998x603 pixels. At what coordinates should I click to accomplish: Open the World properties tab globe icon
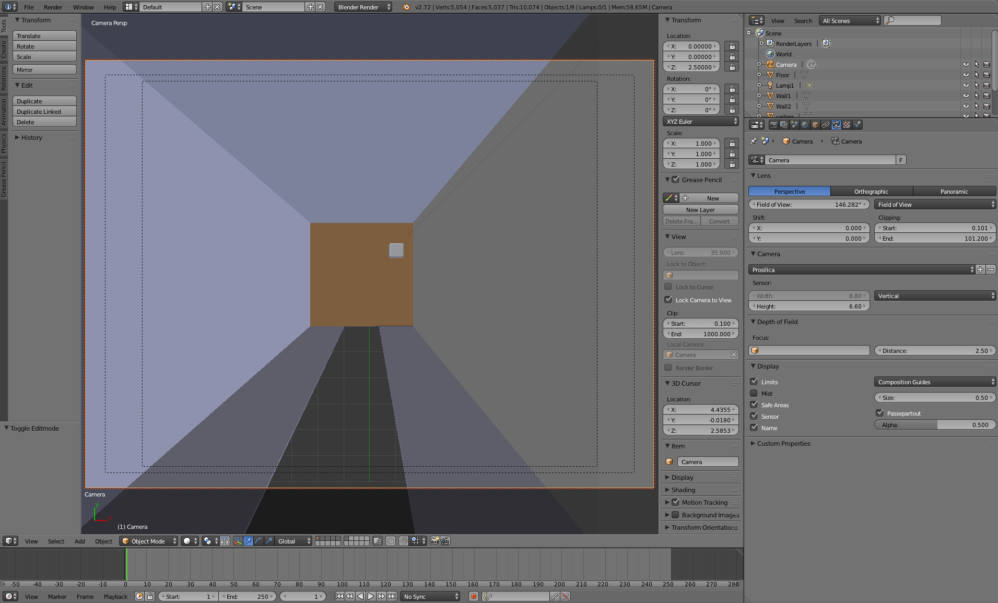(x=805, y=125)
